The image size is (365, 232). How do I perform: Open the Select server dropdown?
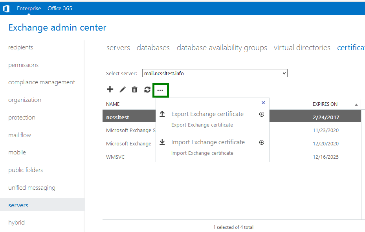pos(215,73)
